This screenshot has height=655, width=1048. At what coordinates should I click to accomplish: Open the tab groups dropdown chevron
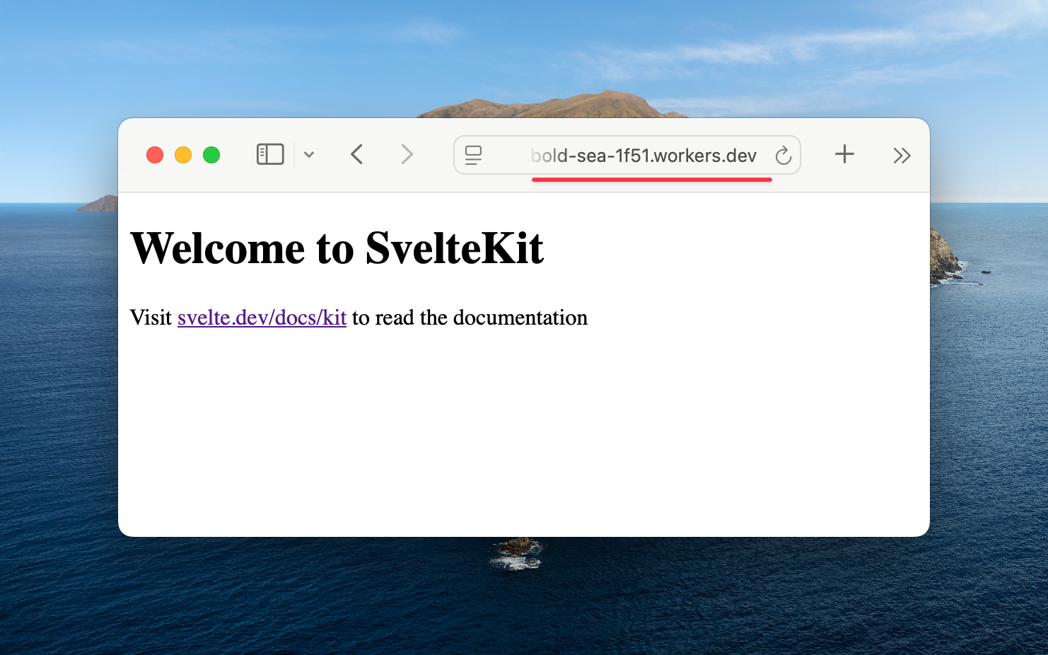point(309,154)
